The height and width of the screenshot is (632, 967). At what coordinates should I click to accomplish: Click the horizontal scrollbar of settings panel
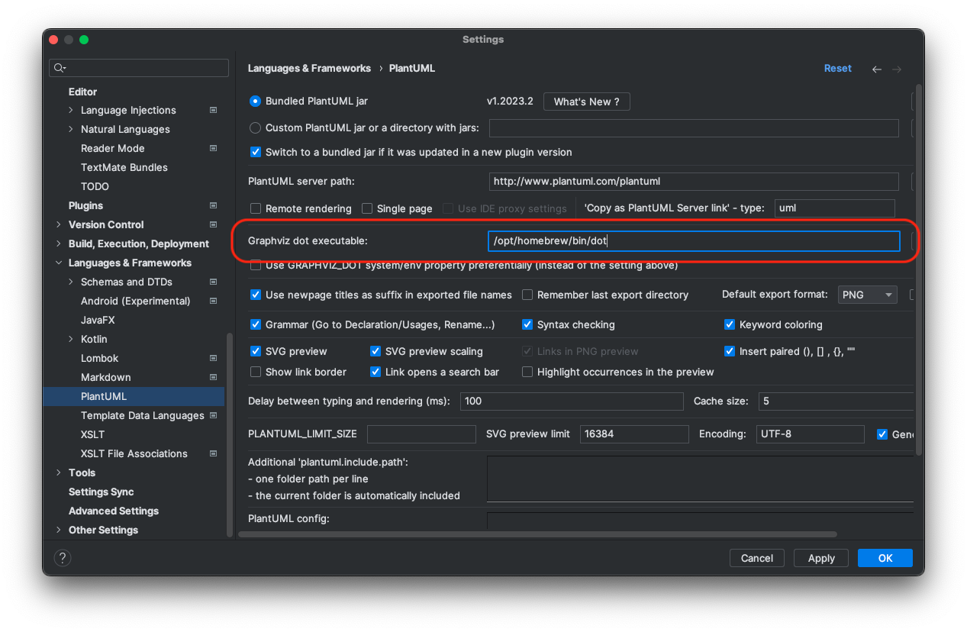(537, 534)
